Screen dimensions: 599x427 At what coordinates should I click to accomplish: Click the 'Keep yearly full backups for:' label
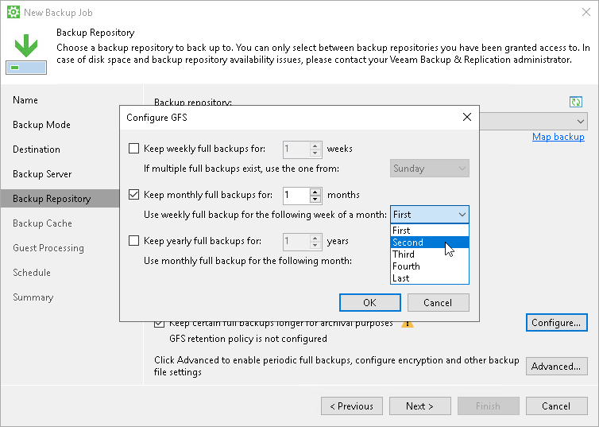[x=203, y=241]
